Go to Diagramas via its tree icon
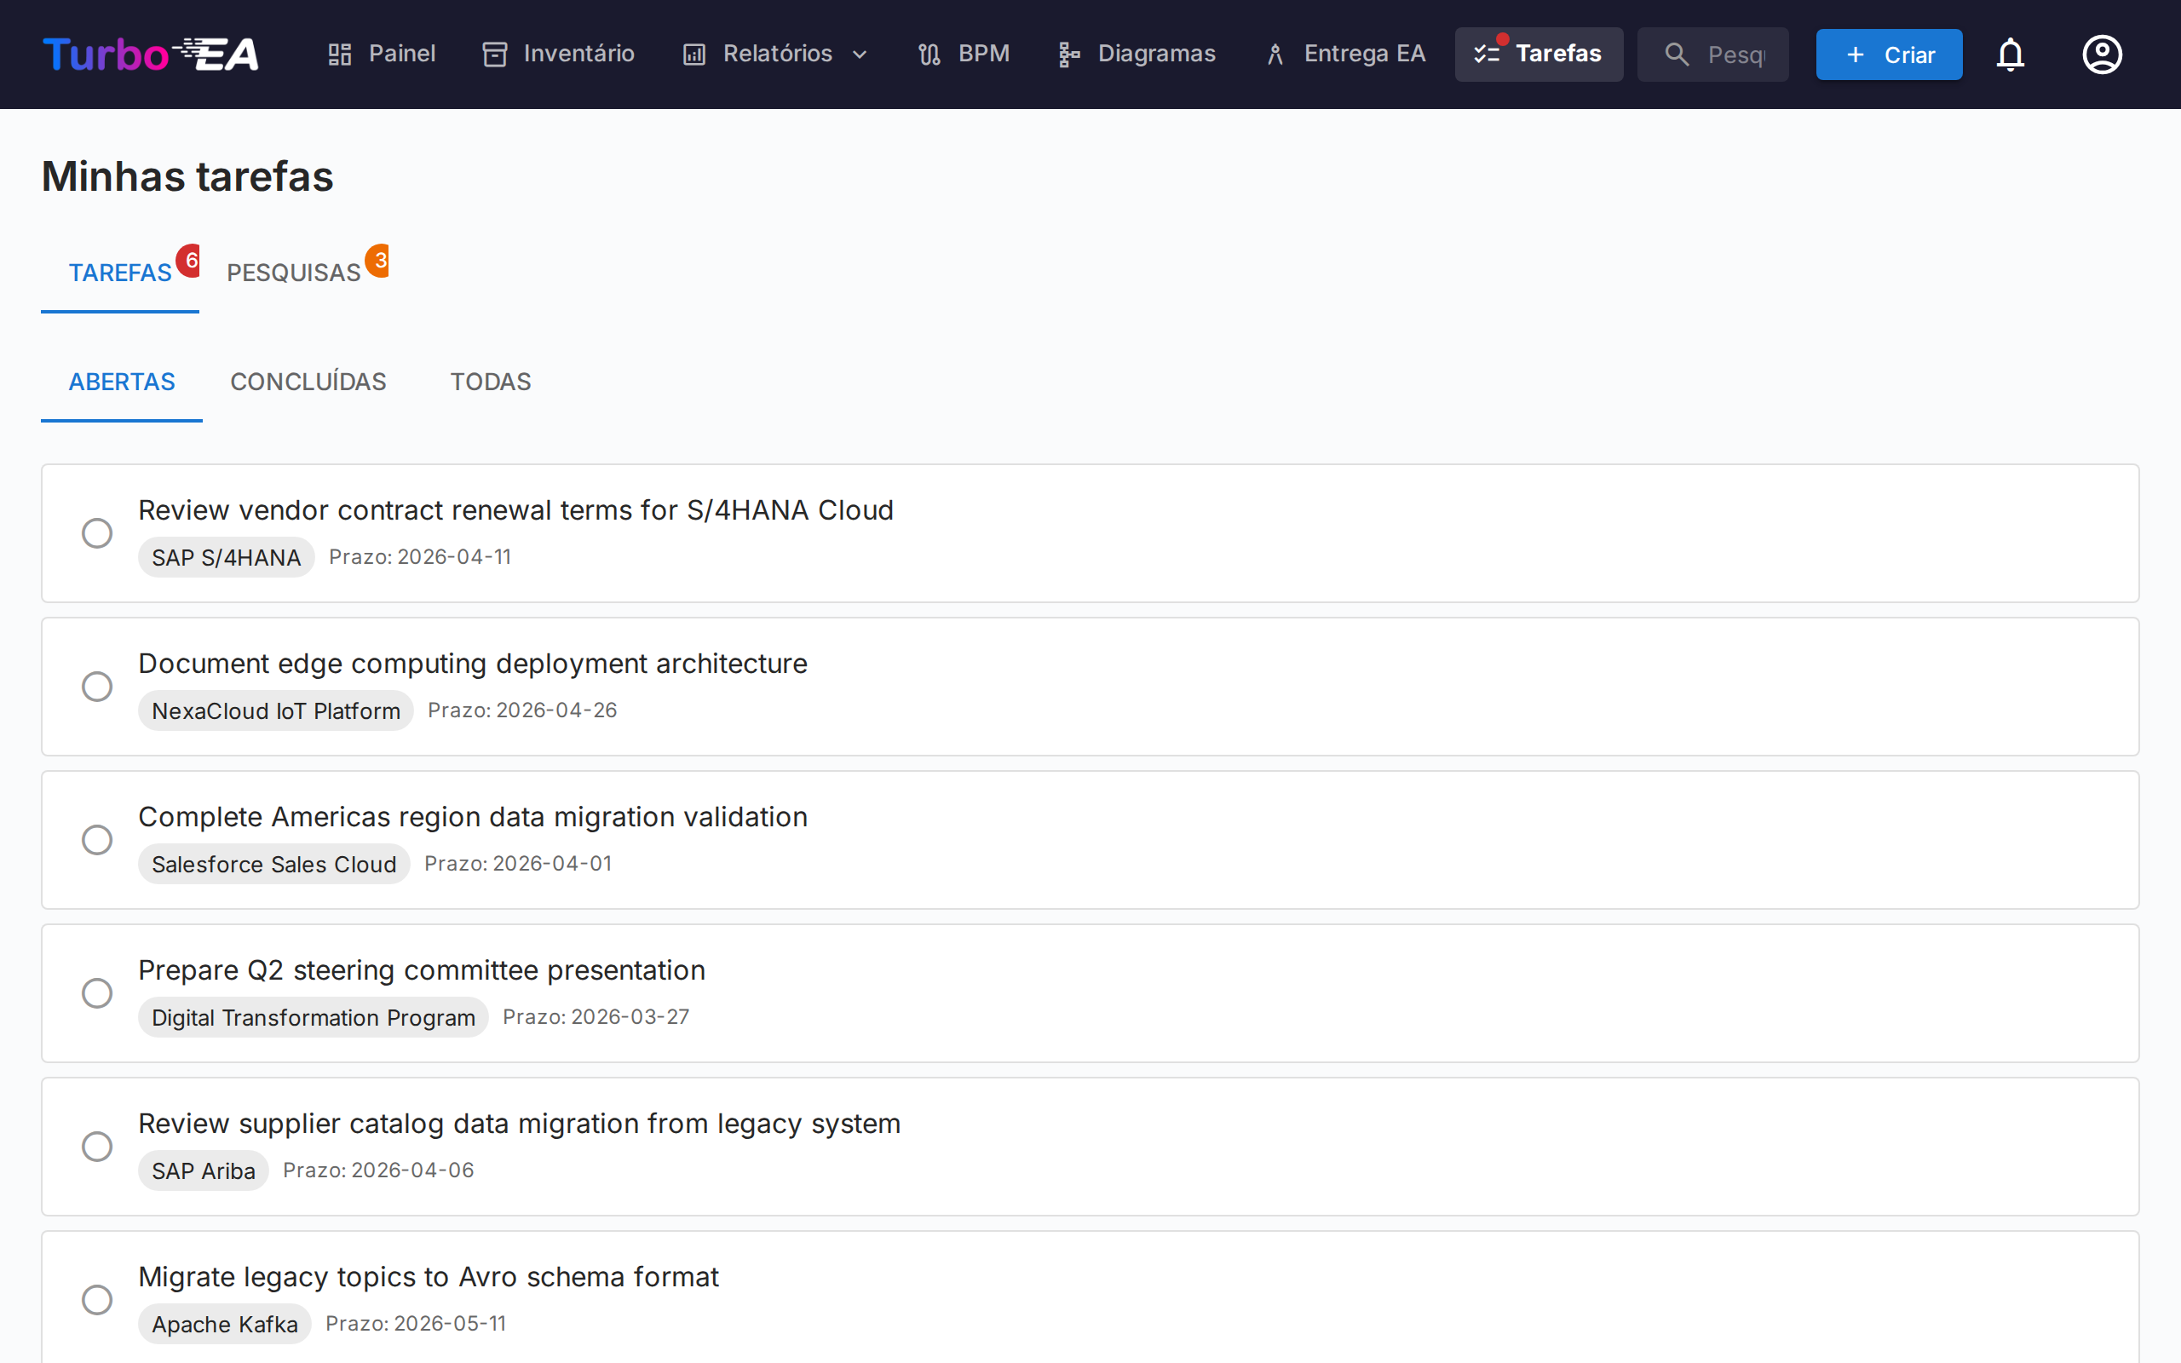The image size is (2181, 1363). (1068, 54)
